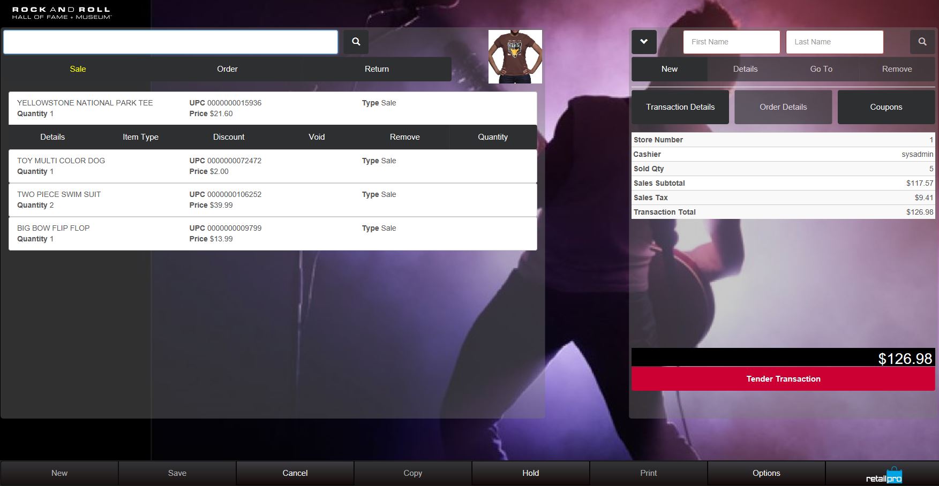
Task: Switch to the Order tab
Action: (227, 69)
